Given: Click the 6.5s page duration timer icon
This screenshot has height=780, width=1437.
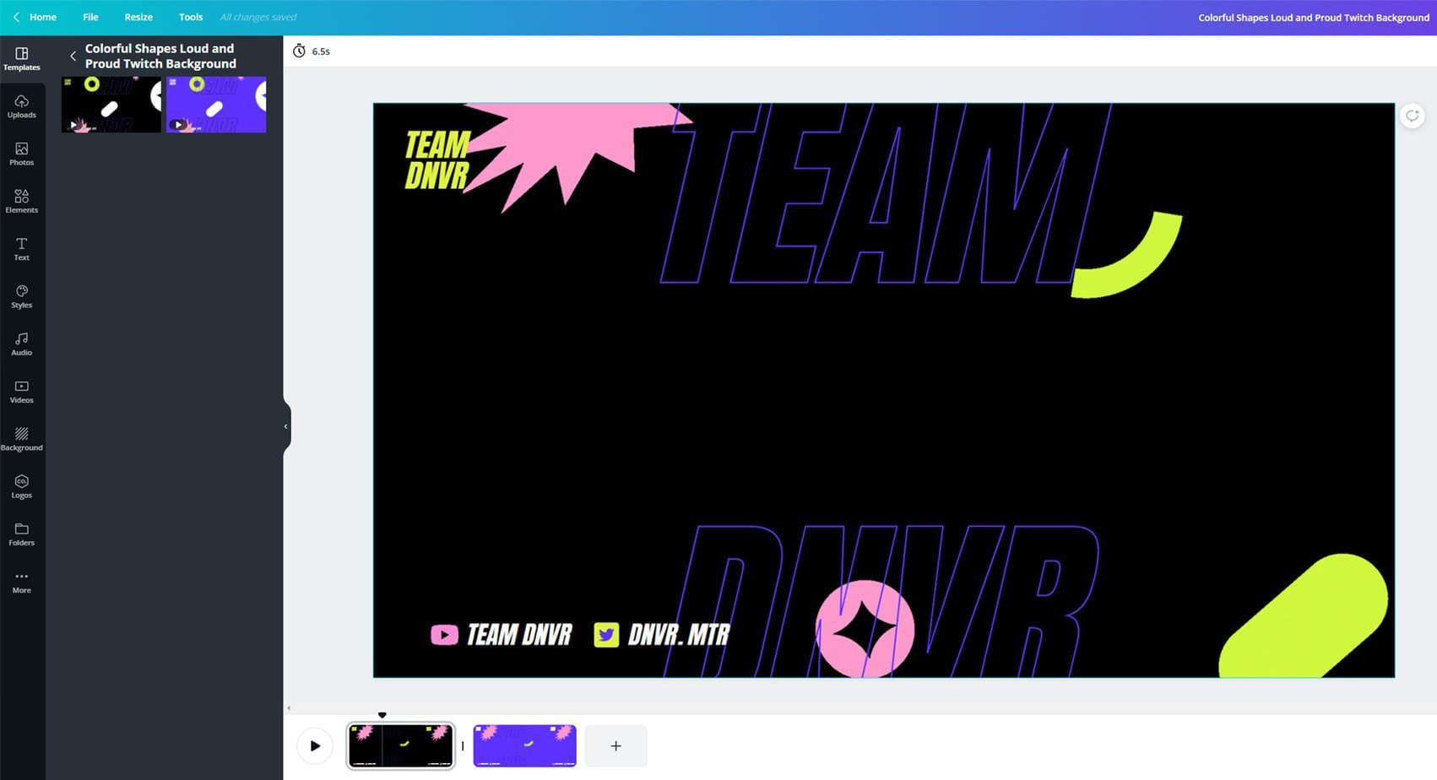Looking at the screenshot, I should click(x=300, y=51).
